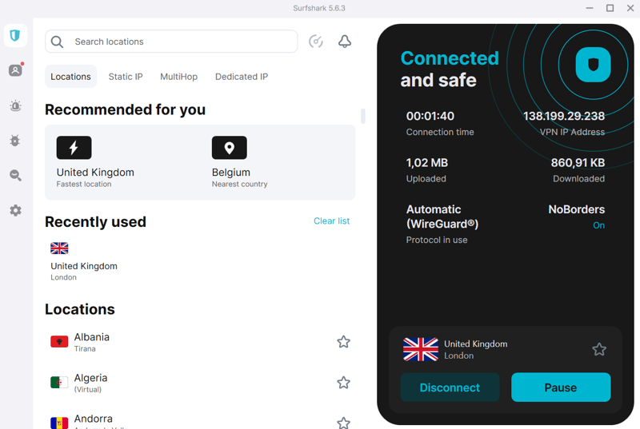Favorite the connected United Kingdom London server
The image size is (640, 429).
(599, 349)
